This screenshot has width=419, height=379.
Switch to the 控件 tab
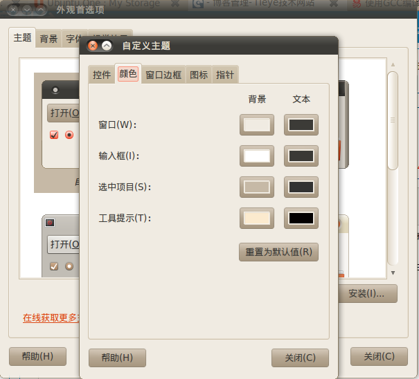point(102,75)
